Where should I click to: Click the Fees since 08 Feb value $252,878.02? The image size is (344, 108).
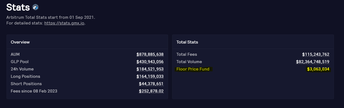tap(151, 91)
